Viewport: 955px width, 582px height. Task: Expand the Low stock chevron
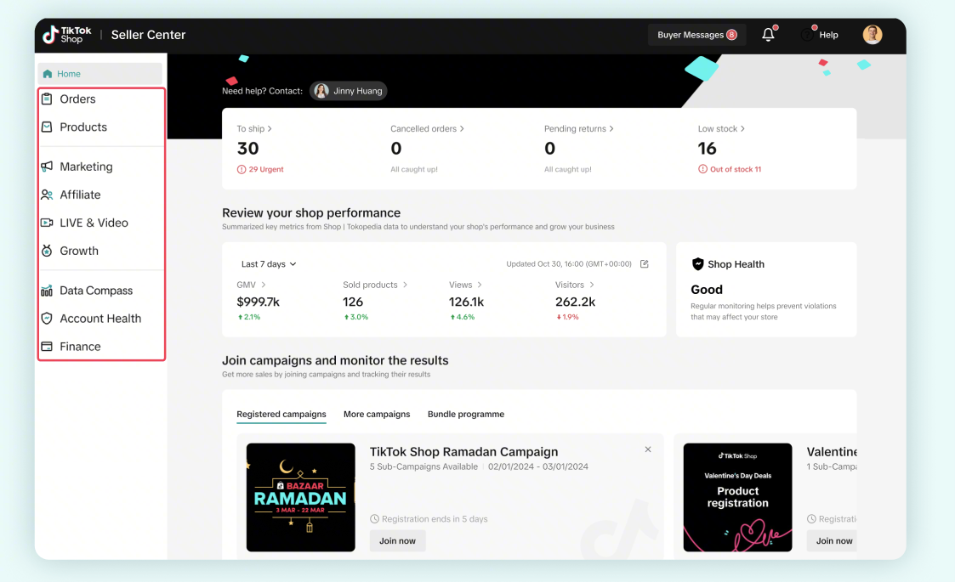click(742, 128)
